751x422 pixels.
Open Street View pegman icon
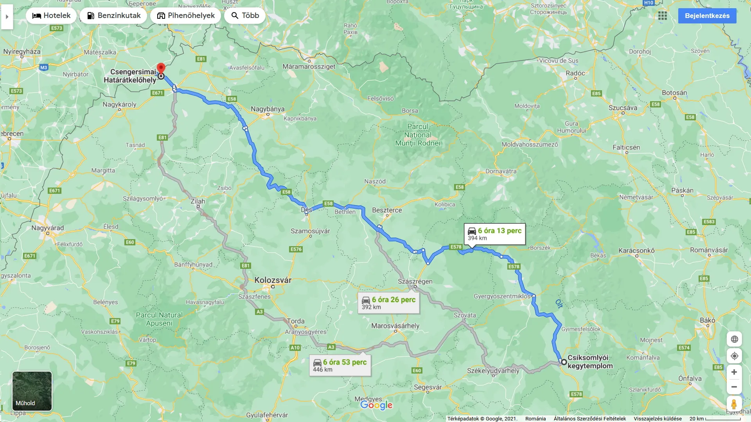[734, 404]
